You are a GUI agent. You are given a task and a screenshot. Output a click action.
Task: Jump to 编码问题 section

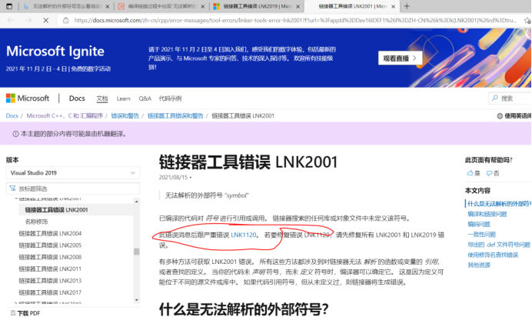coord(479,224)
